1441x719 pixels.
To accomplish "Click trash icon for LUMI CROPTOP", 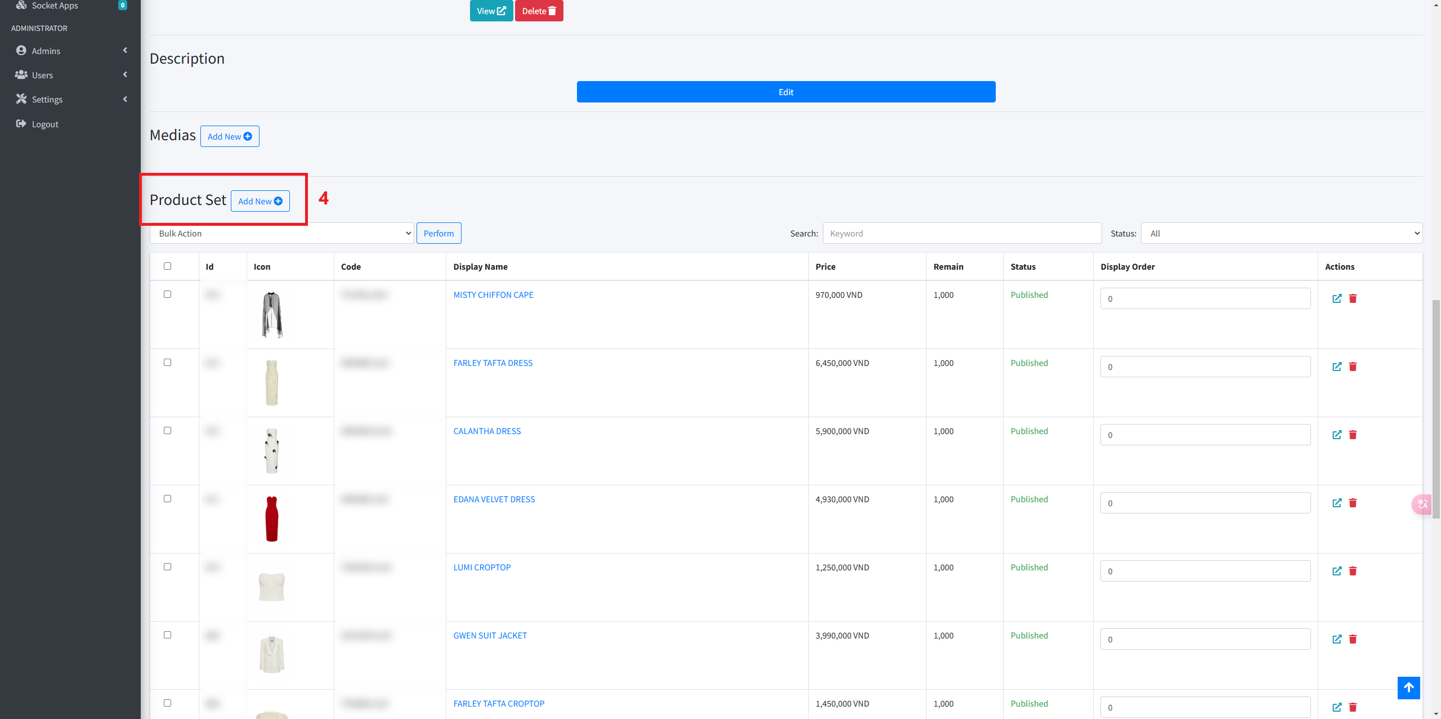I will (1353, 571).
